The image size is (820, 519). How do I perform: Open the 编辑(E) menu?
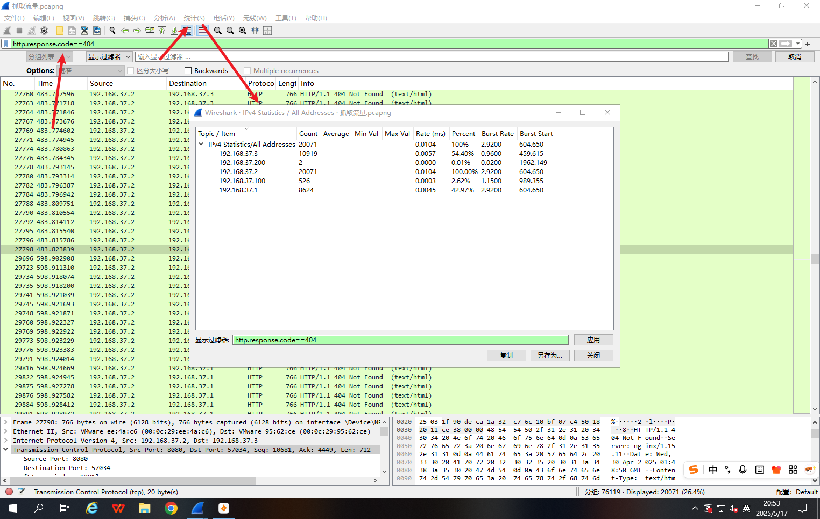pyautogui.click(x=44, y=18)
